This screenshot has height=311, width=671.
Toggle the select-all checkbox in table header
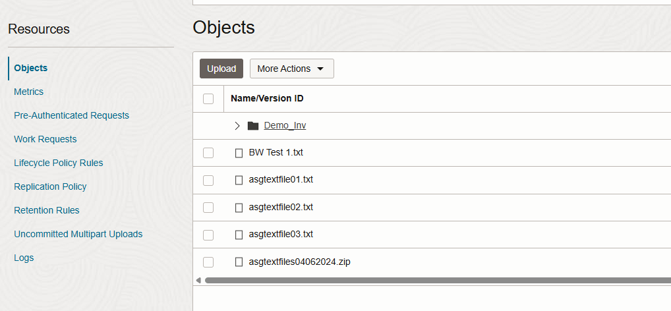tap(208, 99)
